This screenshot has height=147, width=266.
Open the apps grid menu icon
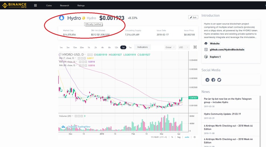[35, 6]
